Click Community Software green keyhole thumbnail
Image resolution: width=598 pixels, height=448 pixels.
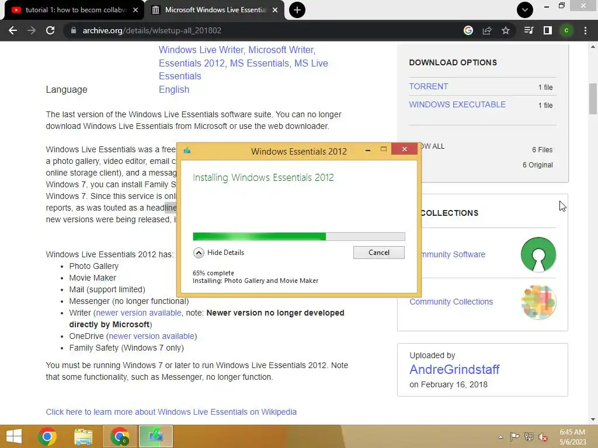click(x=538, y=254)
